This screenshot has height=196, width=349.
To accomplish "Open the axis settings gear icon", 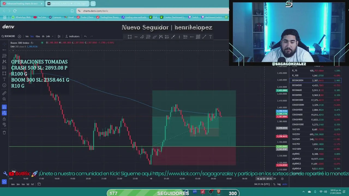I will click(282, 179).
